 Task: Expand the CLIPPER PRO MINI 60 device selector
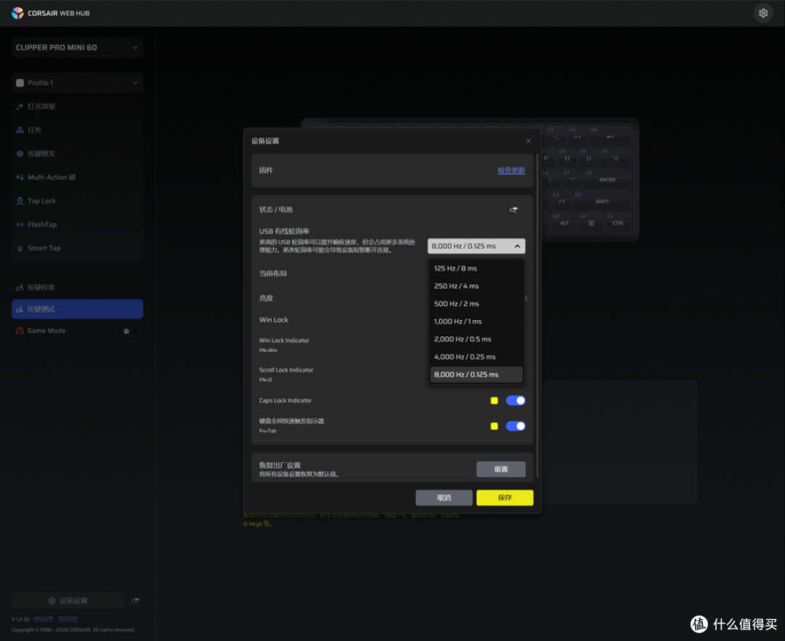(77, 47)
